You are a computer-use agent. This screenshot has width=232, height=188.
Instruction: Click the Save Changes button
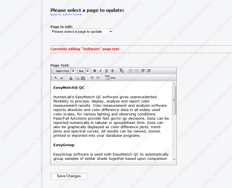[x=69, y=176]
